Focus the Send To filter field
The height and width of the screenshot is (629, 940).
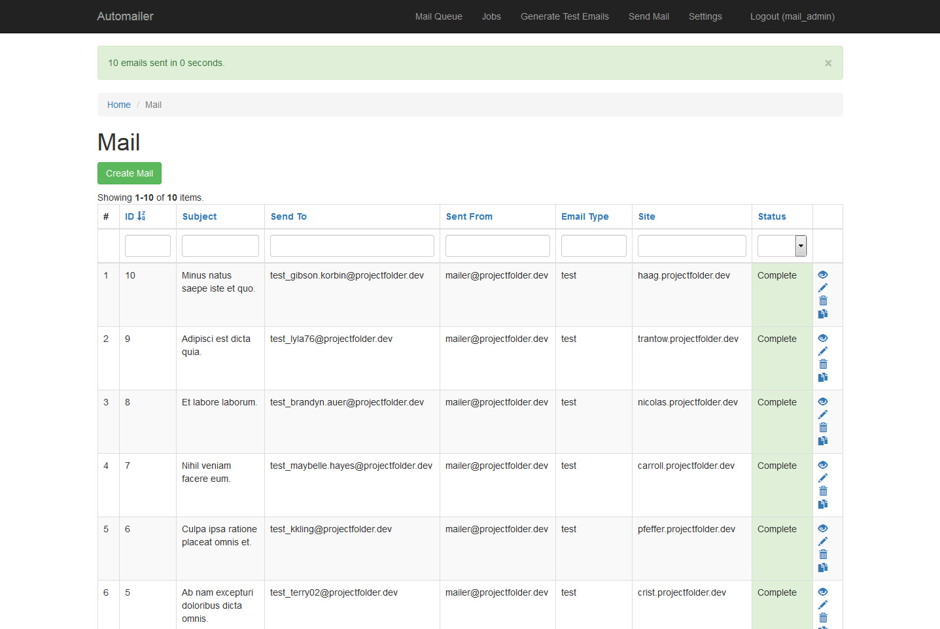tap(352, 246)
